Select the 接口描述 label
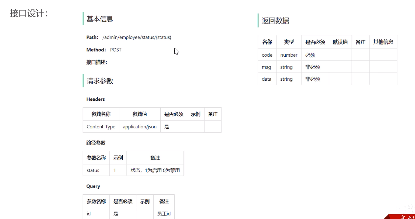 click(x=97, y=62)
